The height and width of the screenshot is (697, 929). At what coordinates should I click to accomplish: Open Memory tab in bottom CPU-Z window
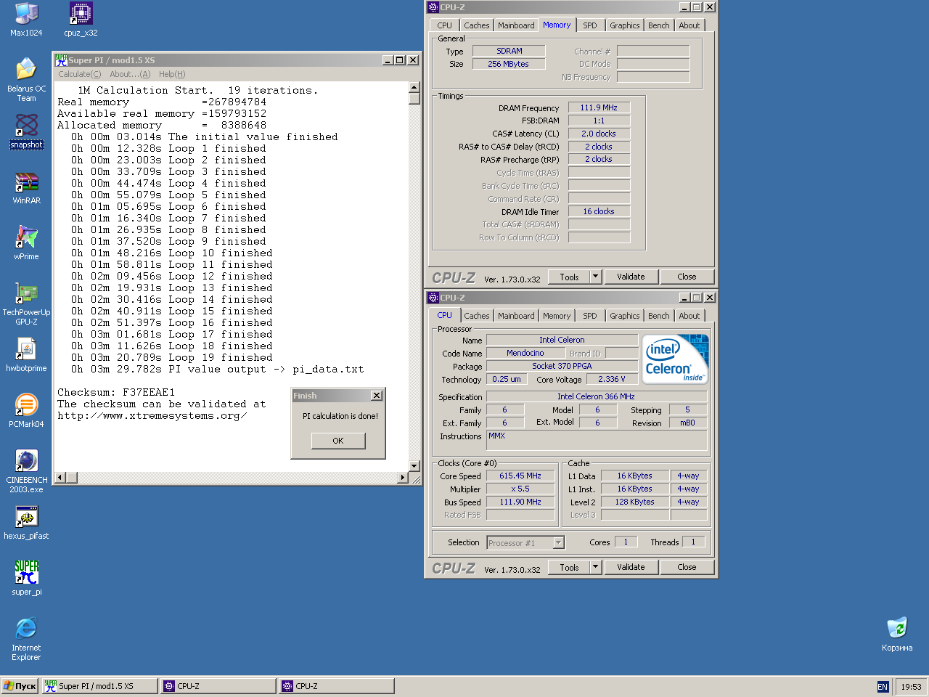[557, 316]
